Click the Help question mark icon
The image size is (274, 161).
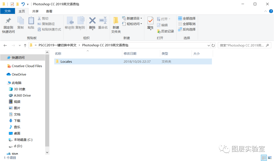coord(271,11)
